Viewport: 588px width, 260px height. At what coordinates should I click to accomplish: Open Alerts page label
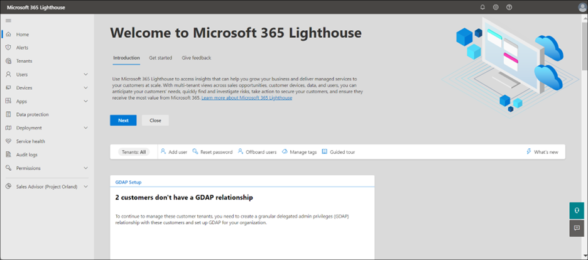[x=22, y=48]
